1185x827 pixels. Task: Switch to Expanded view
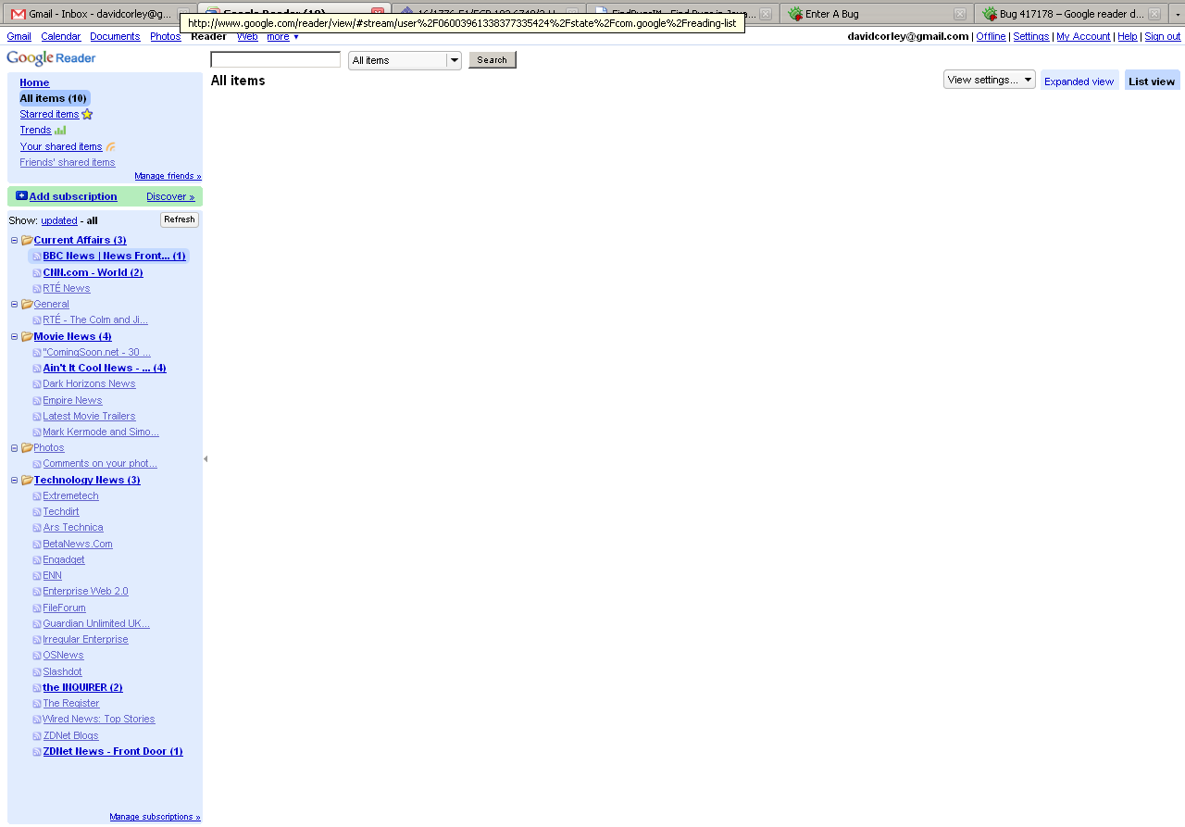[1079, 81]
